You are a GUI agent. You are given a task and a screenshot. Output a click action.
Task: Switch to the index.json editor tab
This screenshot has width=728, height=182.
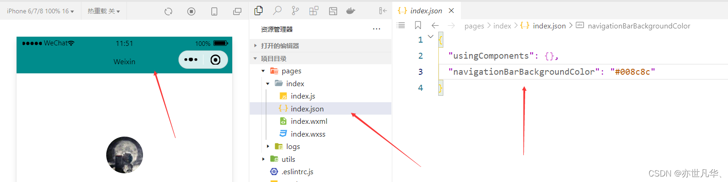tap(426, 11)
